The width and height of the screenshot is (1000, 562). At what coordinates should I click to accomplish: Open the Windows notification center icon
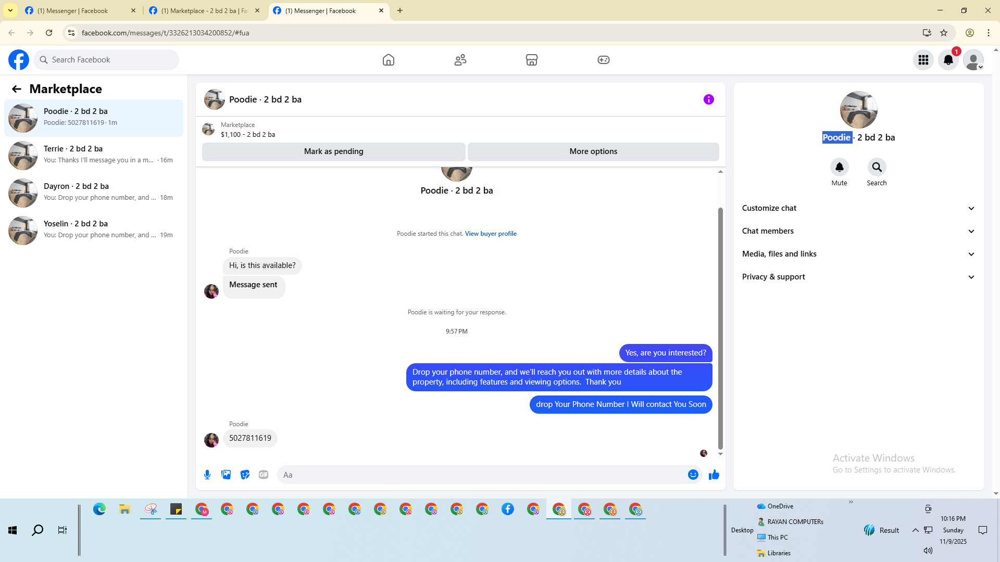click(x=983, y=530)
